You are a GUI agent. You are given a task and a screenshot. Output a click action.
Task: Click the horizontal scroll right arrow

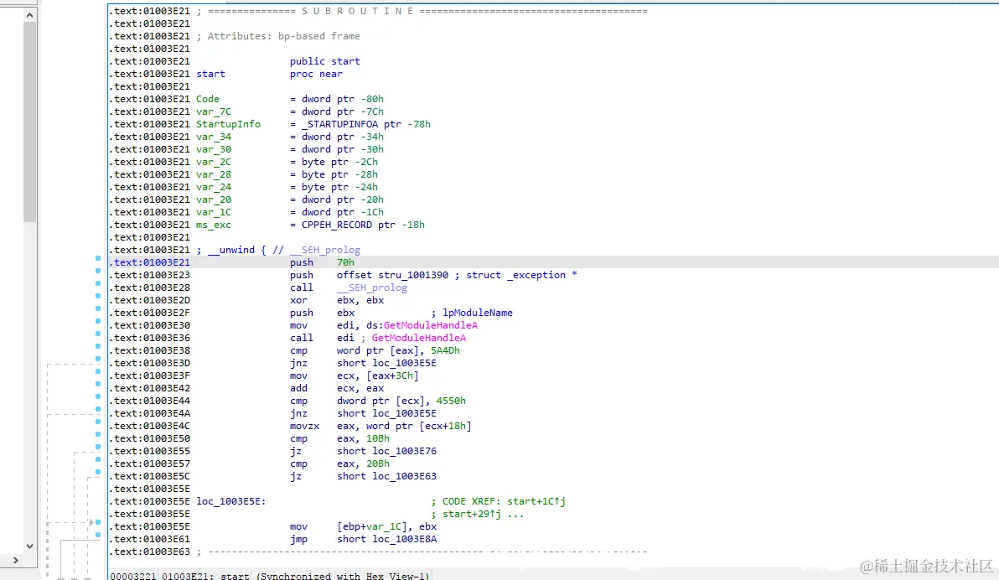pos(15,560)
